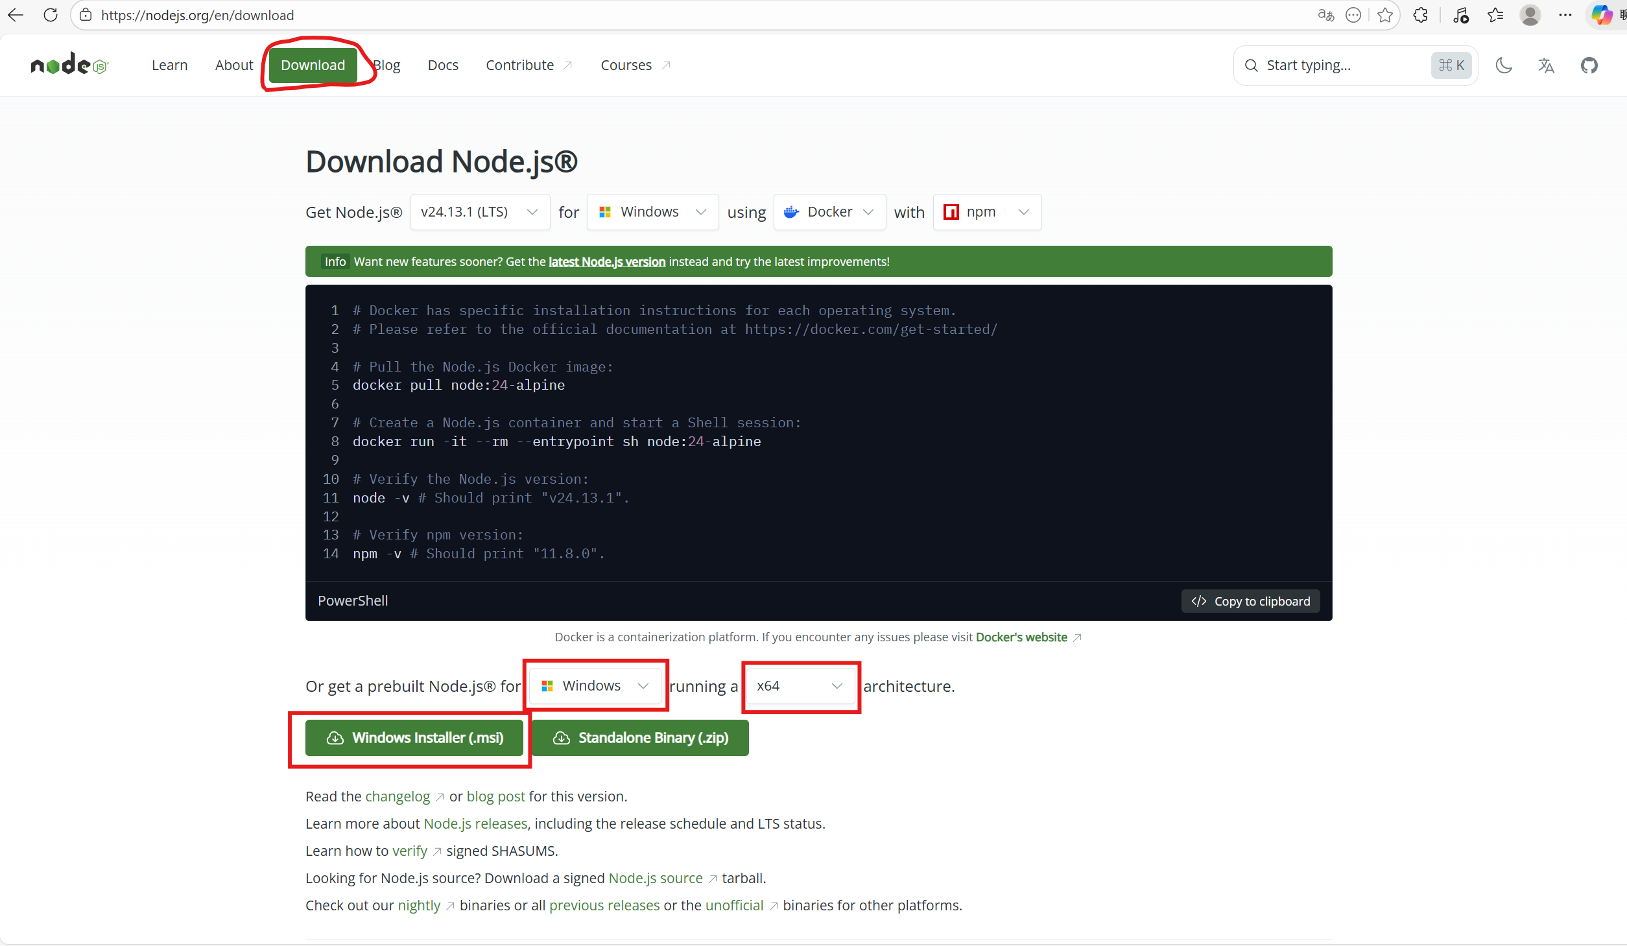Click browser back arrow
This screenshot has width=1627, height=946.
pos(16,15)
